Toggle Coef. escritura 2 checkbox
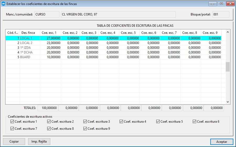This screenshot has height=147, width=236. click(x=49, y=122)
